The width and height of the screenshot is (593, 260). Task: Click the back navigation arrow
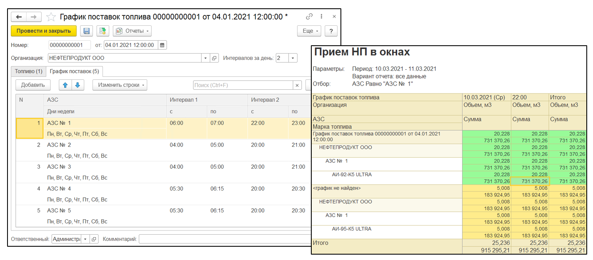click(19, 17)
